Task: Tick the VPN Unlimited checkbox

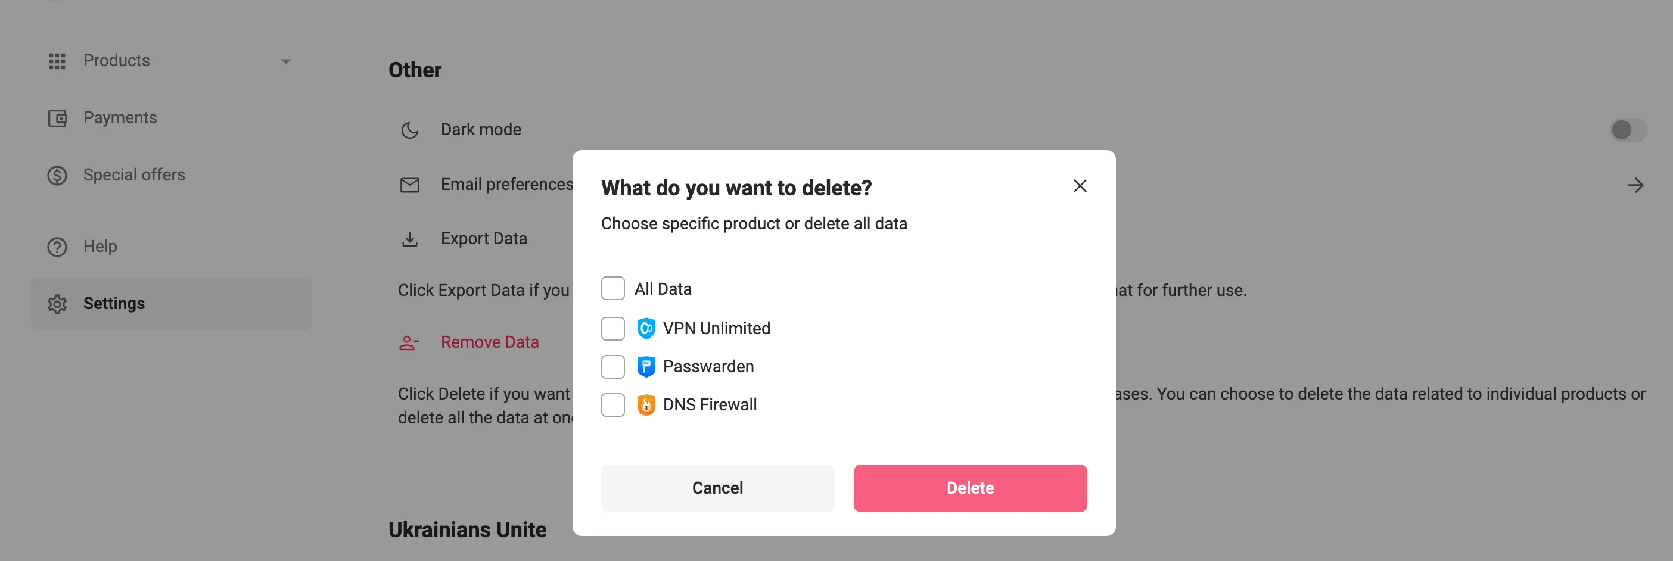Action: point(612,329)
